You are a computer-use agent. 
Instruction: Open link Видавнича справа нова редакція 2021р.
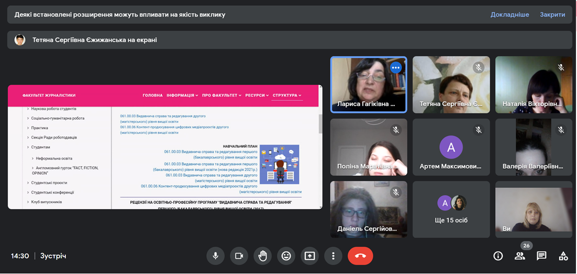pyautogui.click(x=205, y=167)
